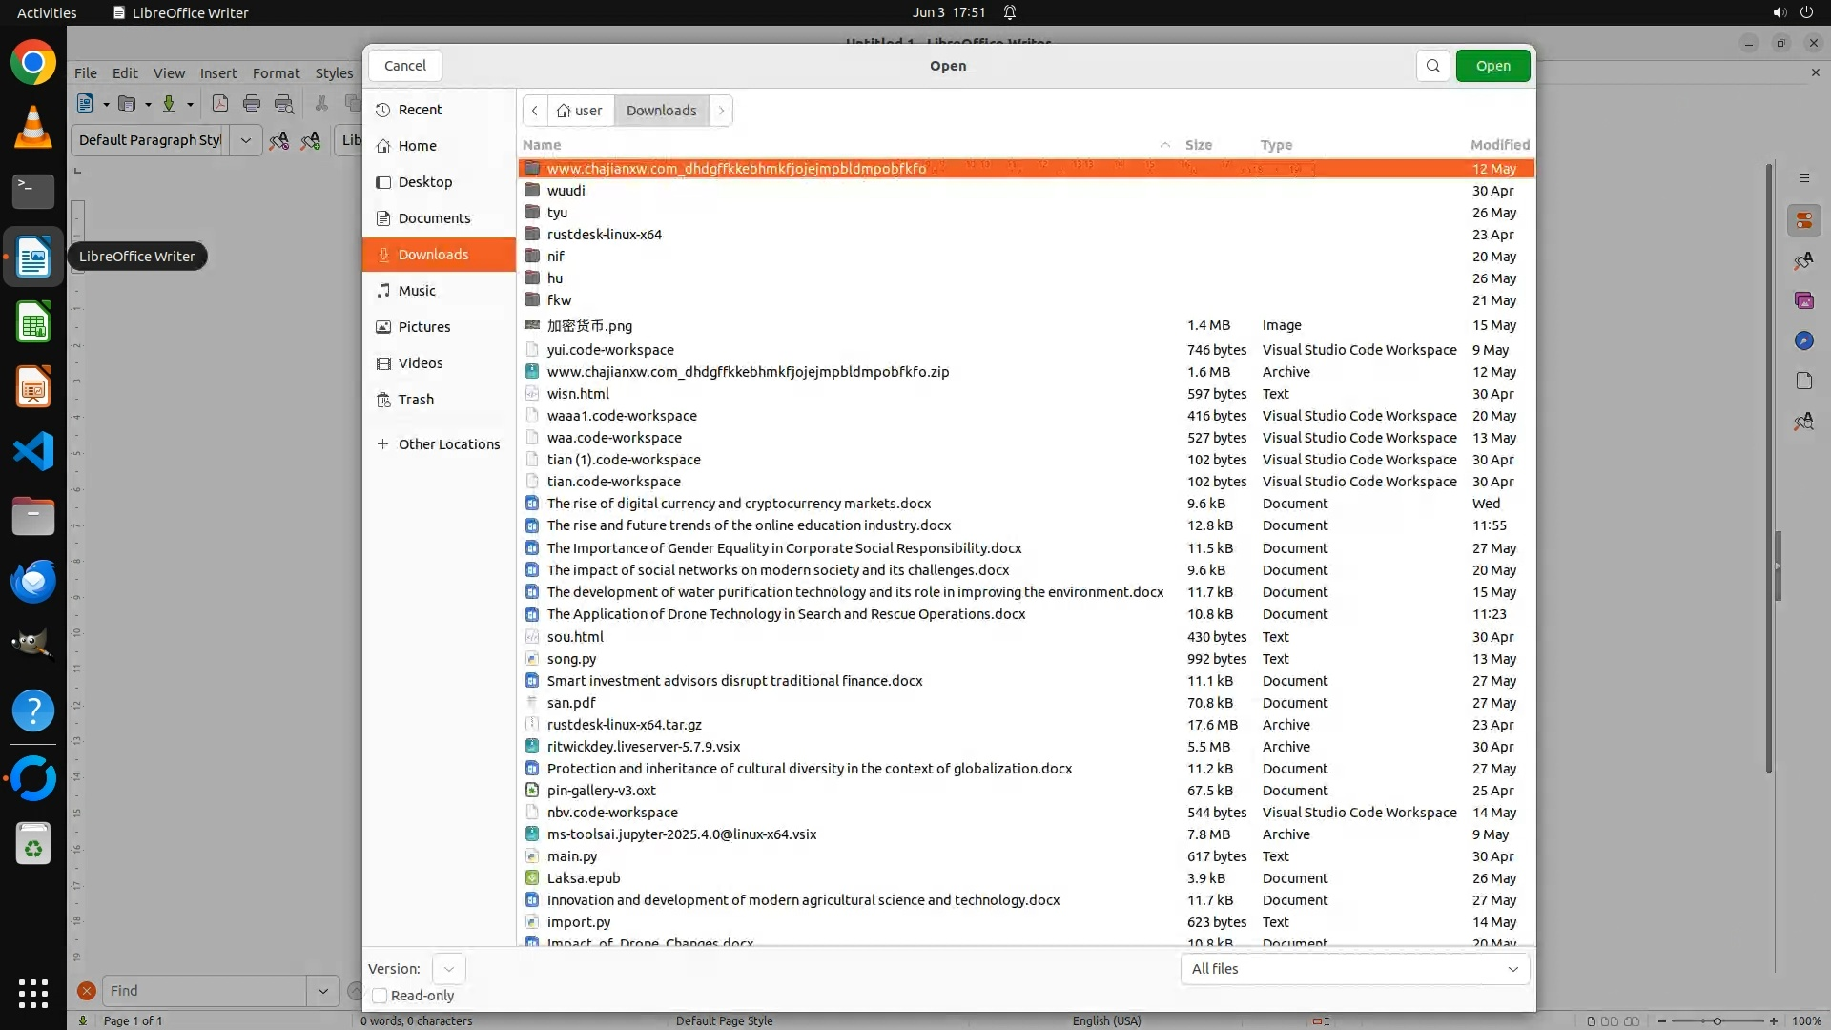1831x1030 pixels.
Task: Enable the Read-only checkbox
Action: coord(380,996)
